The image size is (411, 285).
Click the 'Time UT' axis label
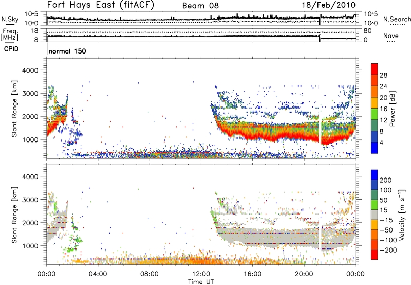coord(201,282)
